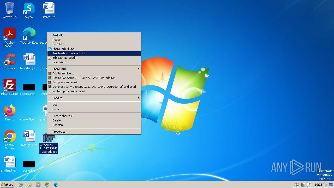Screen dimensions: 334x188
Task: Select the srated.rtf document icon
Action: click(x=49, y=10)
